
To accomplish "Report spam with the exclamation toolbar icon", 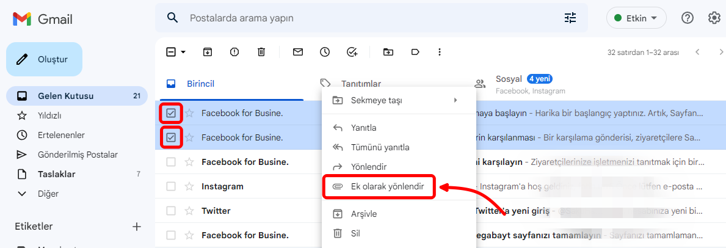I will pos(234,52).
